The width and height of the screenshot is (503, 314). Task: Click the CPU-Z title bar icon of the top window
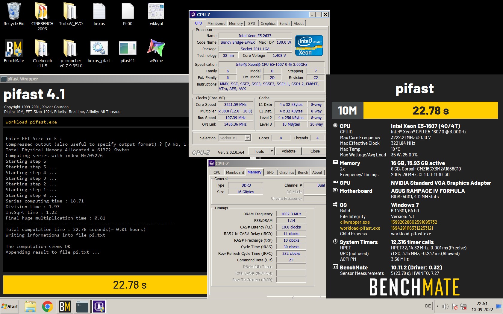click(x=193, y=14)
